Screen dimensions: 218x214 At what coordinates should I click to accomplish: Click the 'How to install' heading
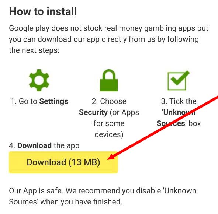click(43, 11)
